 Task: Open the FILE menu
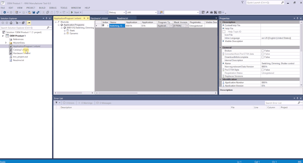[3, 8]
